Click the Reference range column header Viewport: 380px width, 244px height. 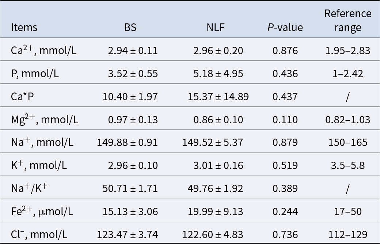[347, 20]
